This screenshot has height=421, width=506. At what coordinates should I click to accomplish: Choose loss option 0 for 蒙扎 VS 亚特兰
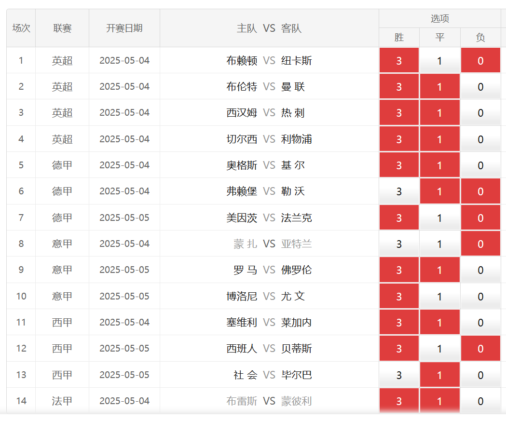click(x=480, y=244)
